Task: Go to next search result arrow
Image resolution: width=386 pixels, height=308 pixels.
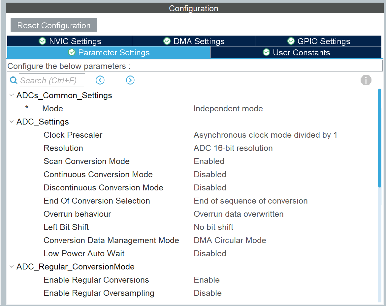Action: 130,80
